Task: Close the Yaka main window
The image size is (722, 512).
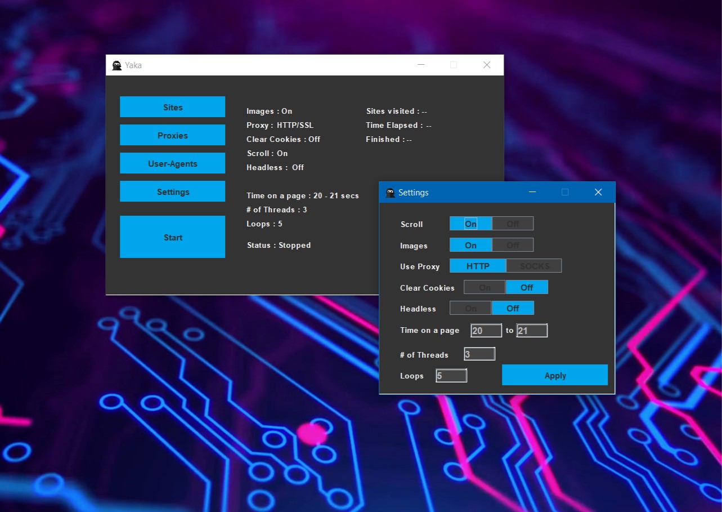Action: (487, 65)
